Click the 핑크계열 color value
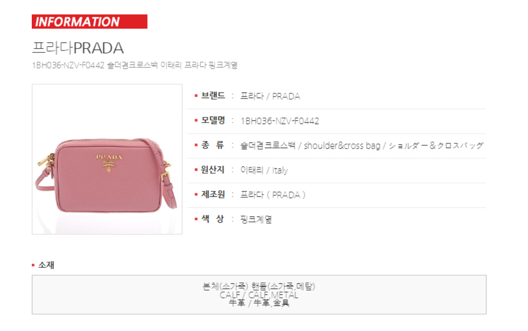 click(256, 219)
